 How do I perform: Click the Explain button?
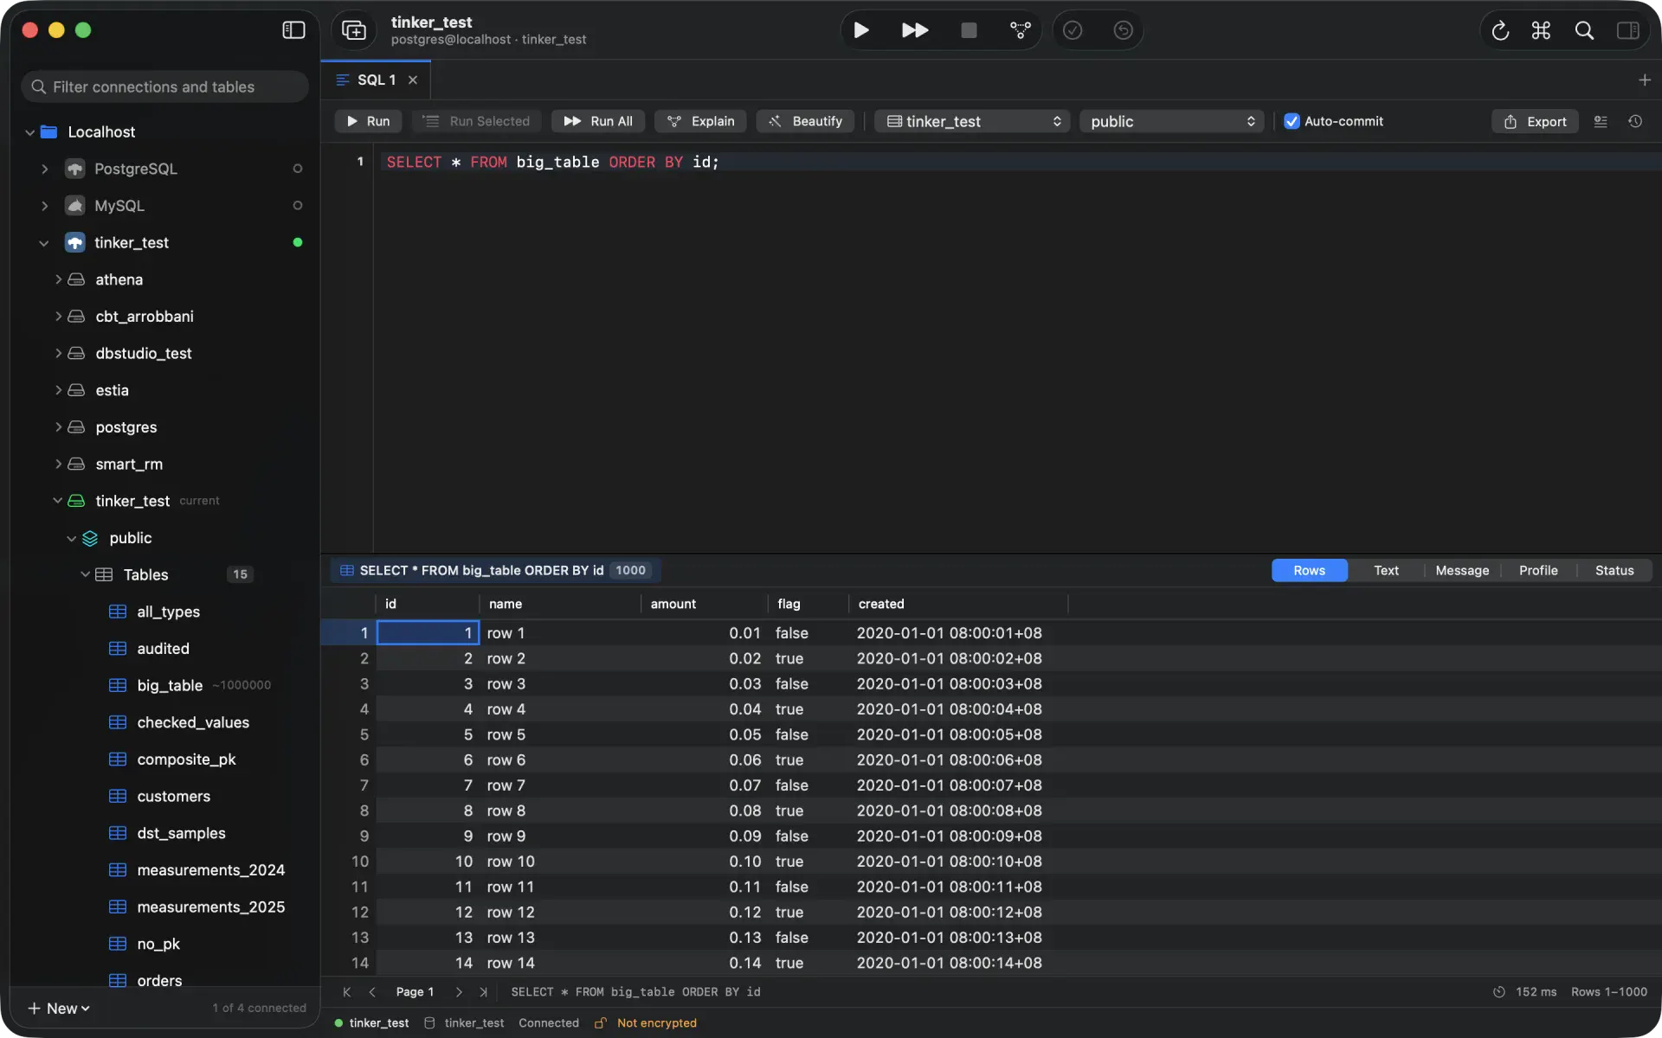coord(700,121)
